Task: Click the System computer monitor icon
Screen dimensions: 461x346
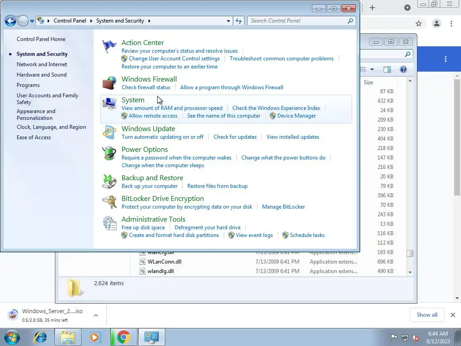Action: click(x=109, y=104)
